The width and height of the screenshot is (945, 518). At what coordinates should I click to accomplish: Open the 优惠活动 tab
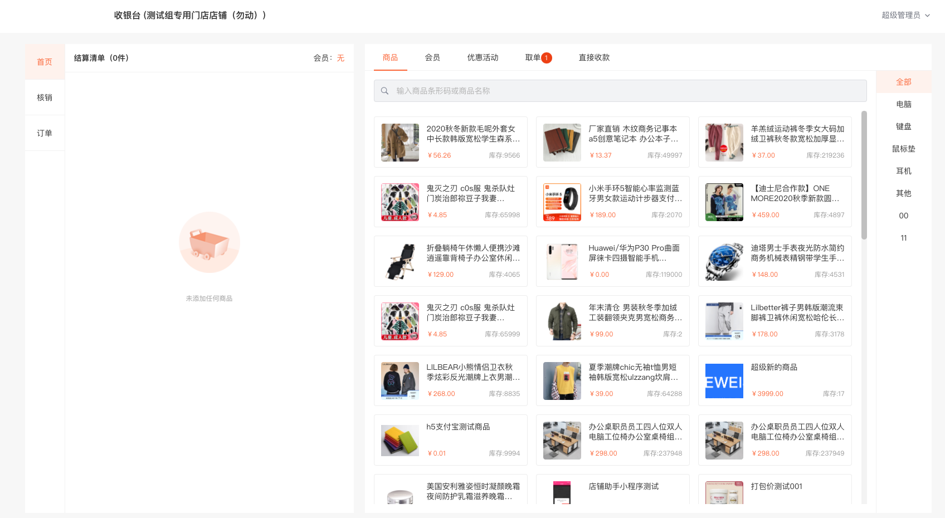[483, 57]
